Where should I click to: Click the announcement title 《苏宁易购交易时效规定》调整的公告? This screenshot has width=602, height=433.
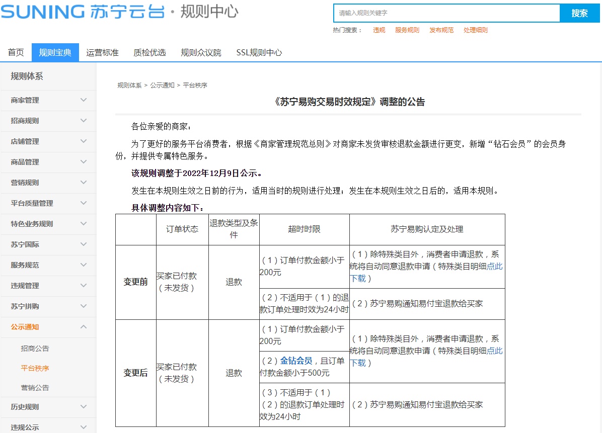pos(349,102)
